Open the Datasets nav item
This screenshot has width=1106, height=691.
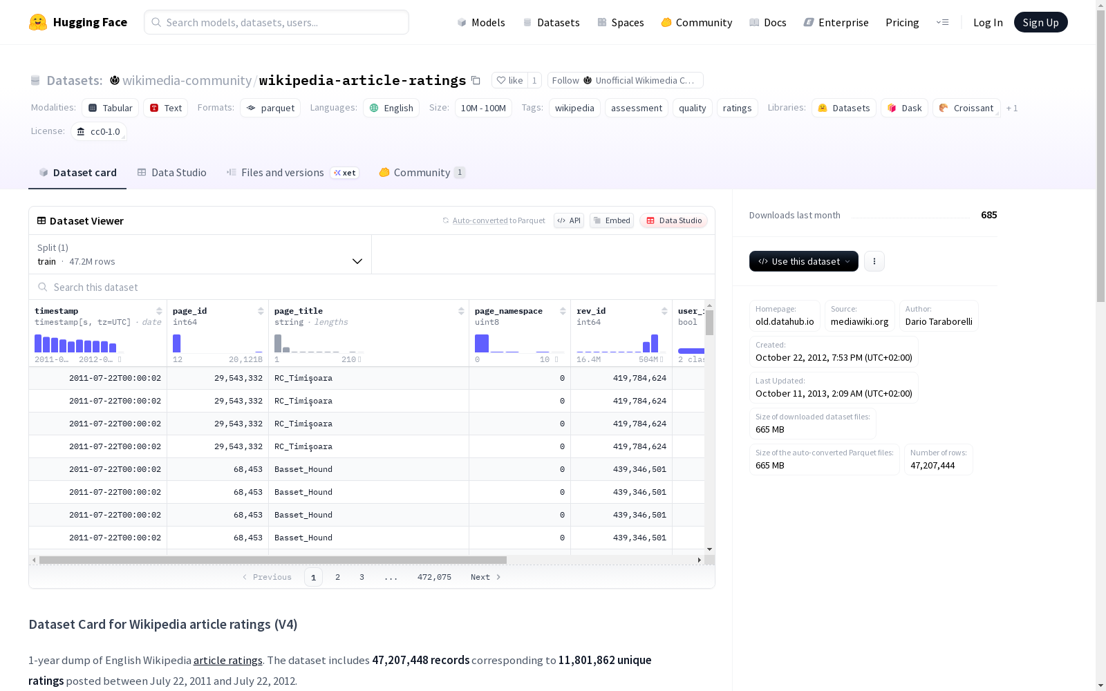click(551, 22)
